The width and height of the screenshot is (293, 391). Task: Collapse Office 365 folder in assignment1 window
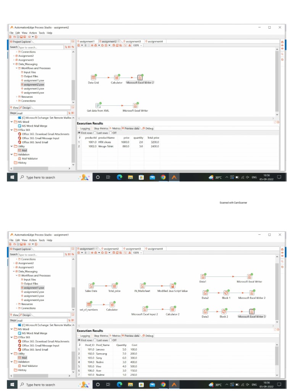(11, 337)
